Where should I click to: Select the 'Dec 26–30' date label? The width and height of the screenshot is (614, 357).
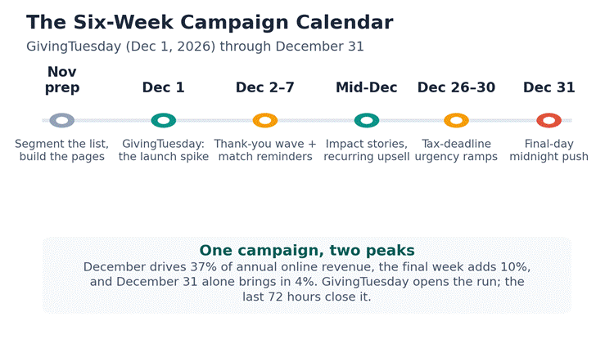coord(456,87)
